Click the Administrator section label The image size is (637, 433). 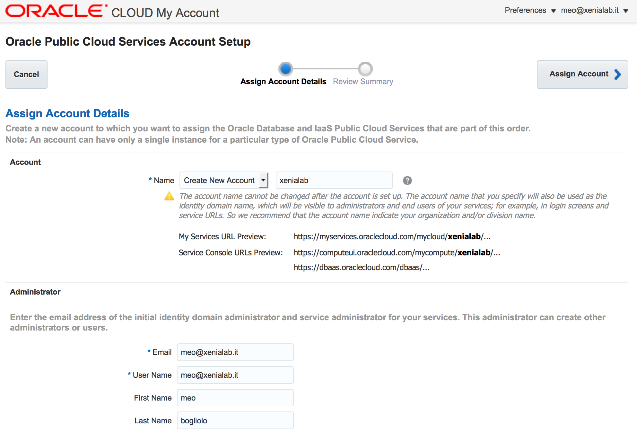coord(35,292)
